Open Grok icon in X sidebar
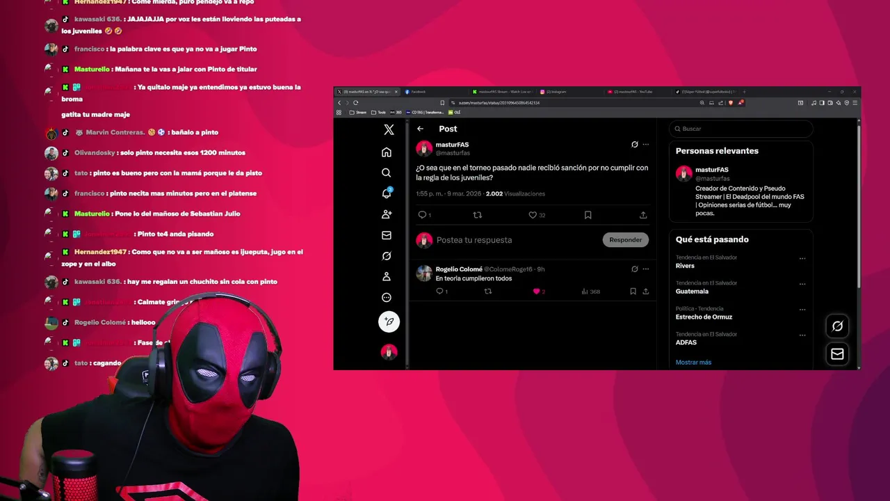The width and height of the screenshot is (890, 501). pyautogui.click(x=387, y=256)
